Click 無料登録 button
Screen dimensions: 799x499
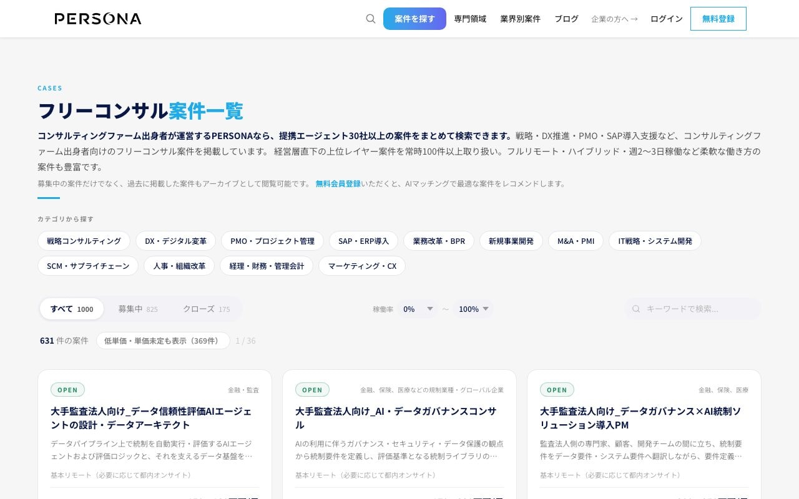click(718, 19)
